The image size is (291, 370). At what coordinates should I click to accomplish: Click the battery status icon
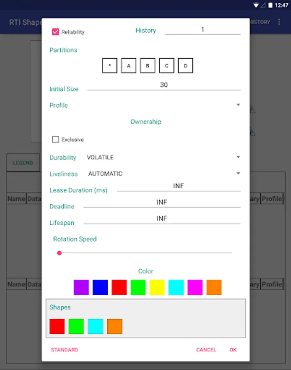pyautogui.click(x=270, y=5)
